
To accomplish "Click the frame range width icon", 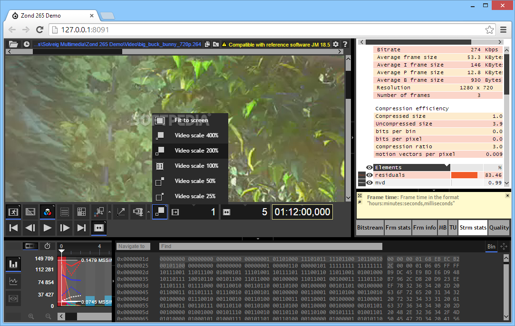I will [x=227, y=212].
